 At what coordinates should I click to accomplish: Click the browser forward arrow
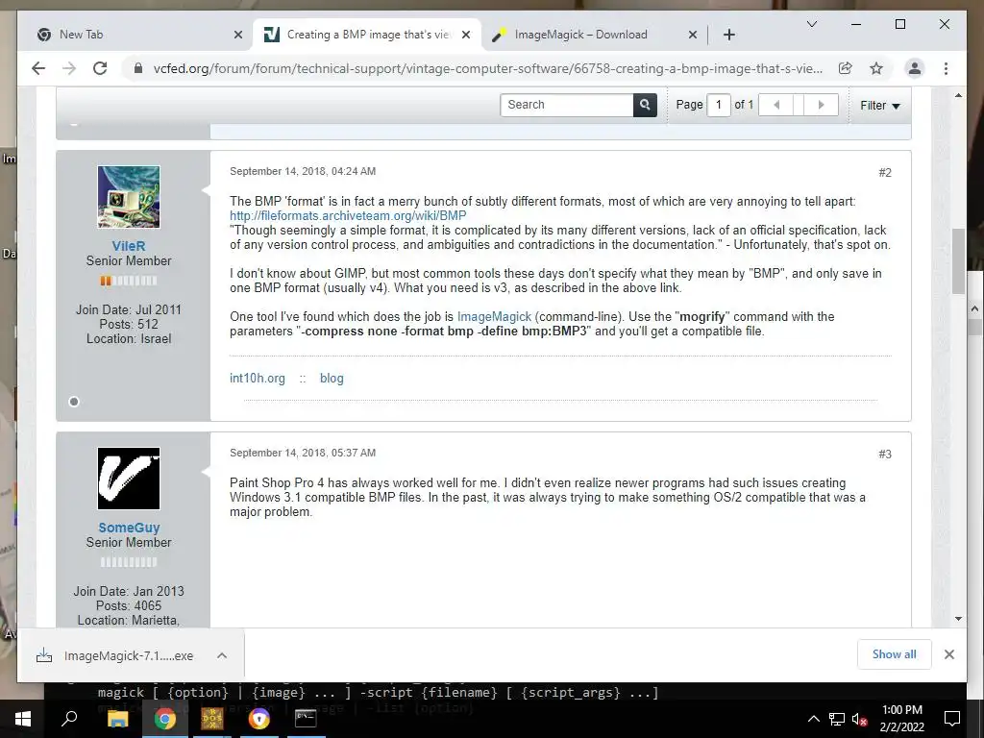coord(69,68)
